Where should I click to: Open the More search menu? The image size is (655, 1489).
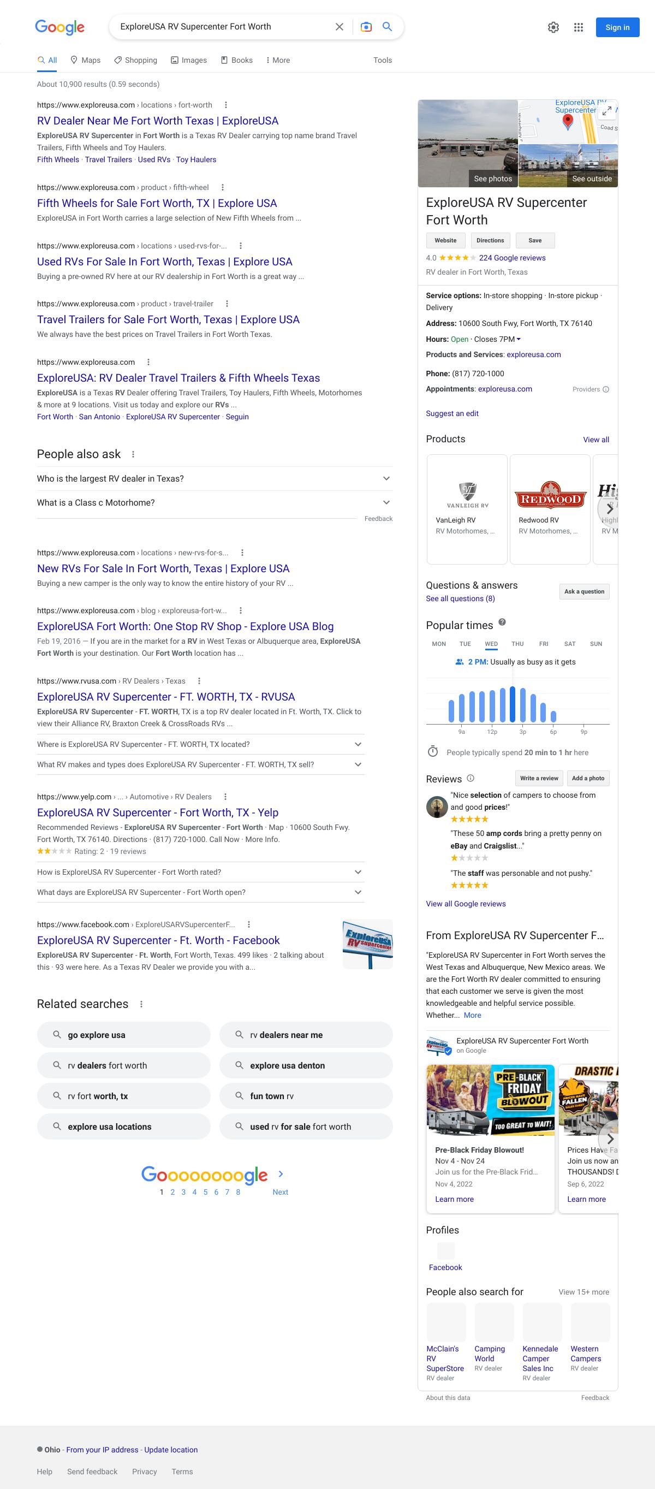tap(278, 60)
